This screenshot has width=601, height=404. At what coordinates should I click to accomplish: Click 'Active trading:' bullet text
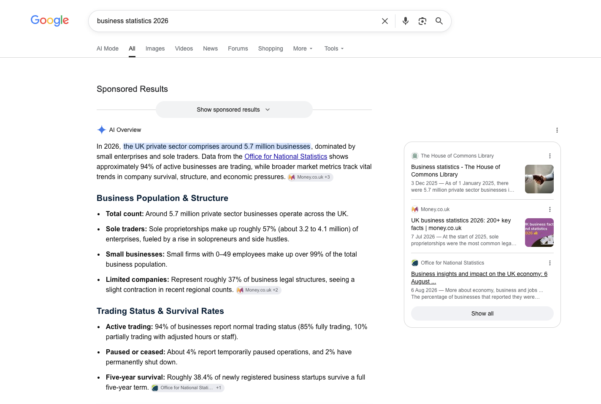point(130,327)
